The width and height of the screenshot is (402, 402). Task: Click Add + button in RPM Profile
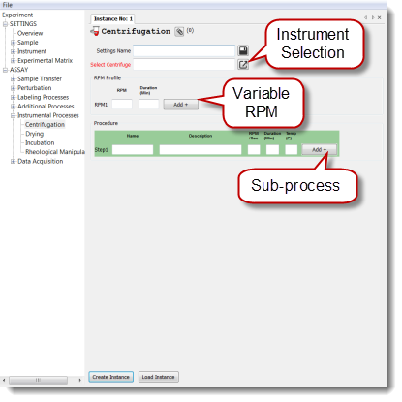(x=180, y=105)
